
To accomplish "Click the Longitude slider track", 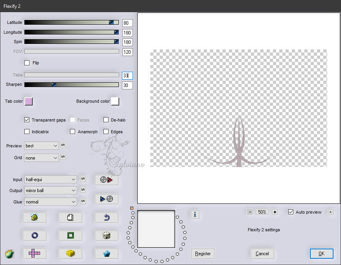I will pos(72,32).
